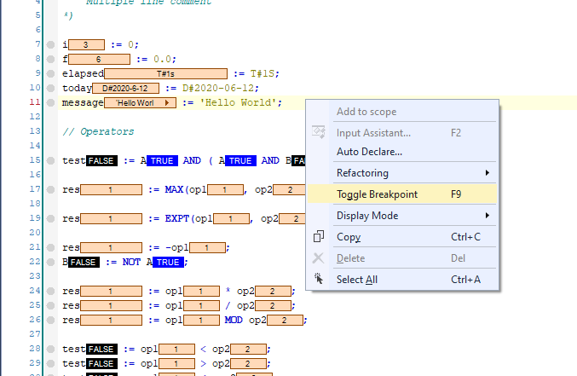Click the Delete X icon in menu
The height and width of the screenshot is (376, 577).
(x=319, y=257)
